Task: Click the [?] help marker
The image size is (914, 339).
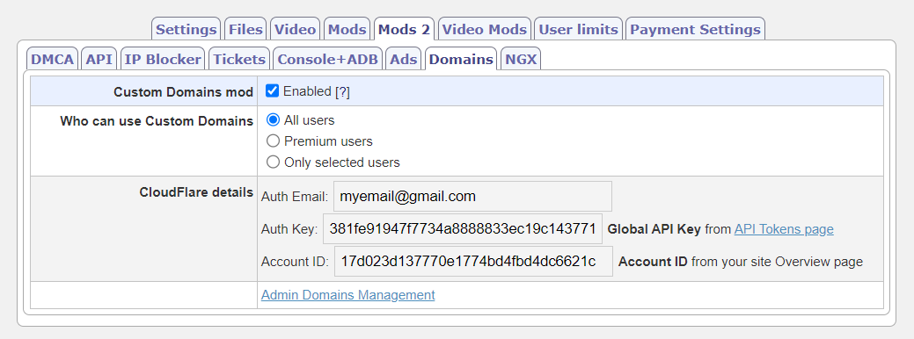Action: point(342,92)
